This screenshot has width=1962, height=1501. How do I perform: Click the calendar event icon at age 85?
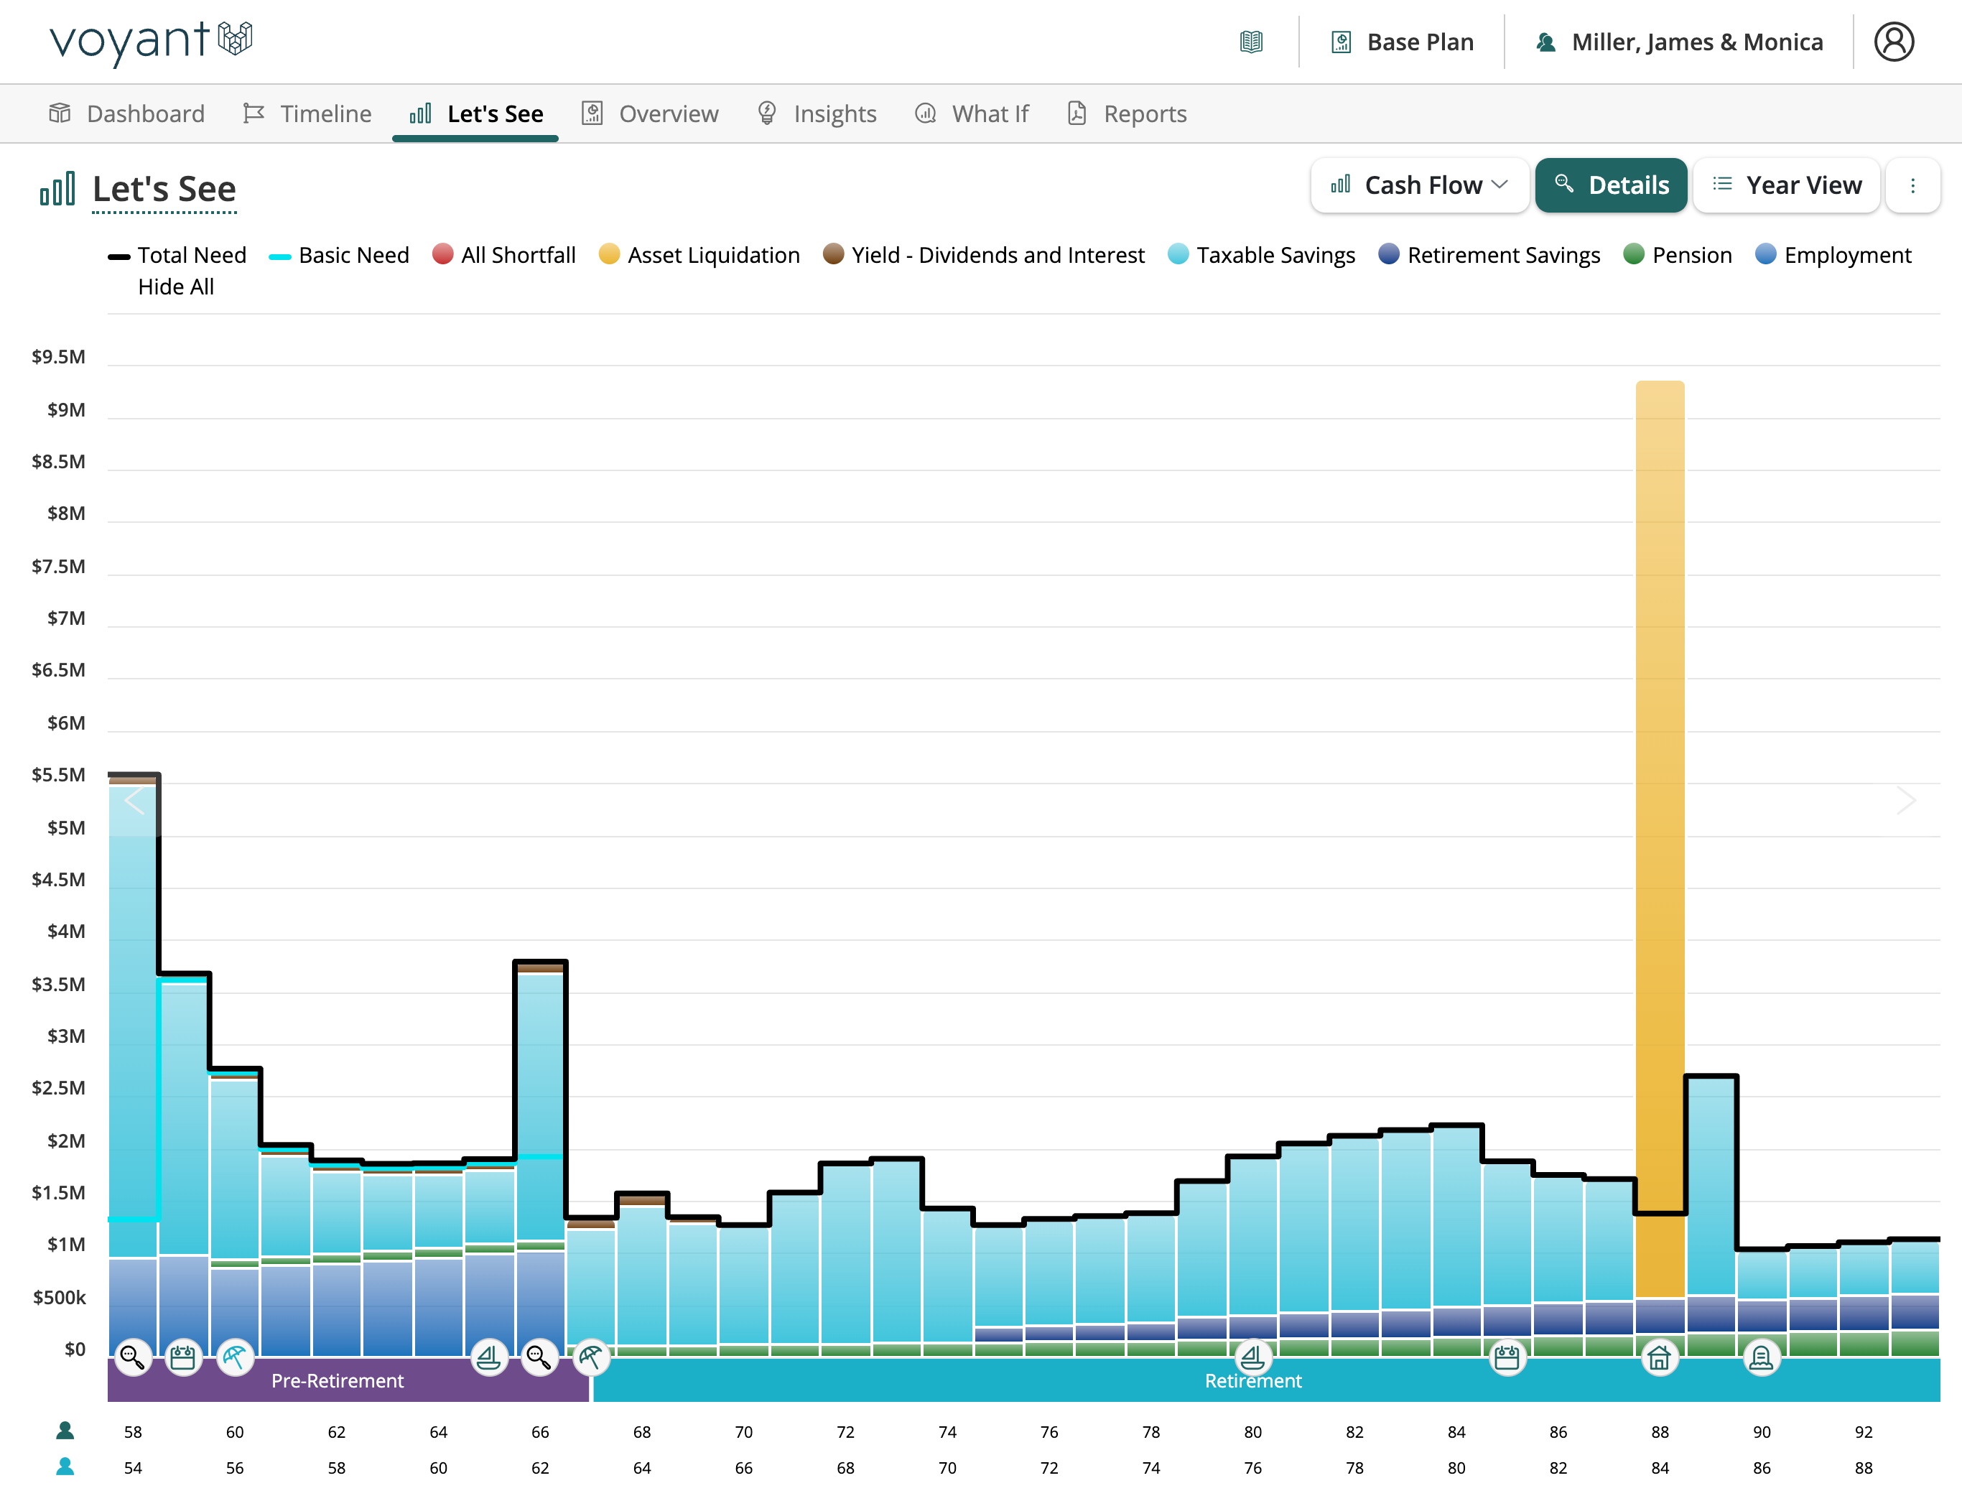pos(1507,1358)
